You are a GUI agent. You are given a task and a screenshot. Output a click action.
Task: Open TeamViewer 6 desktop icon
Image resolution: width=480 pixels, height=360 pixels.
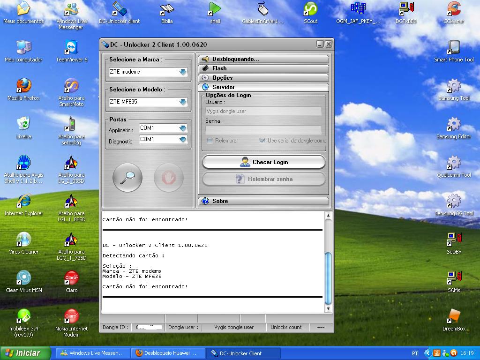pos(71,52)
